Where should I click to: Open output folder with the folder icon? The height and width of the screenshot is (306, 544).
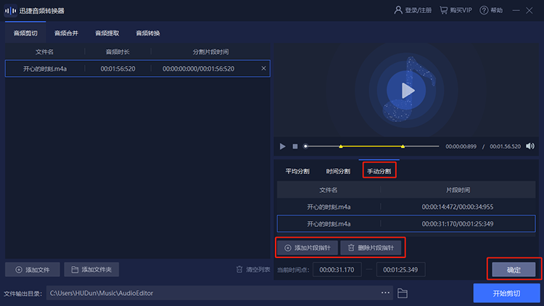coord(403,293)
